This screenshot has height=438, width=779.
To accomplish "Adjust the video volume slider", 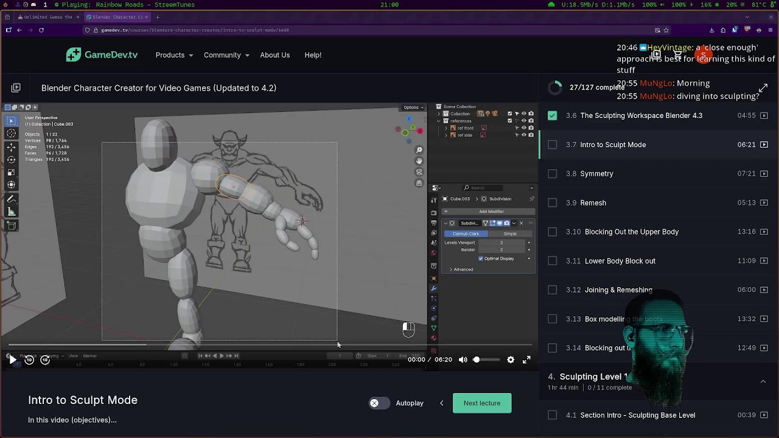I will (487, 360).
